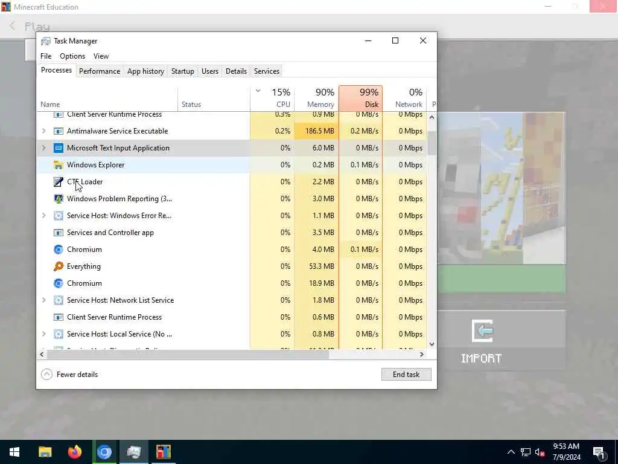Switch to the App history tab
The image size is (618, 464).
(x=145, y=71)
